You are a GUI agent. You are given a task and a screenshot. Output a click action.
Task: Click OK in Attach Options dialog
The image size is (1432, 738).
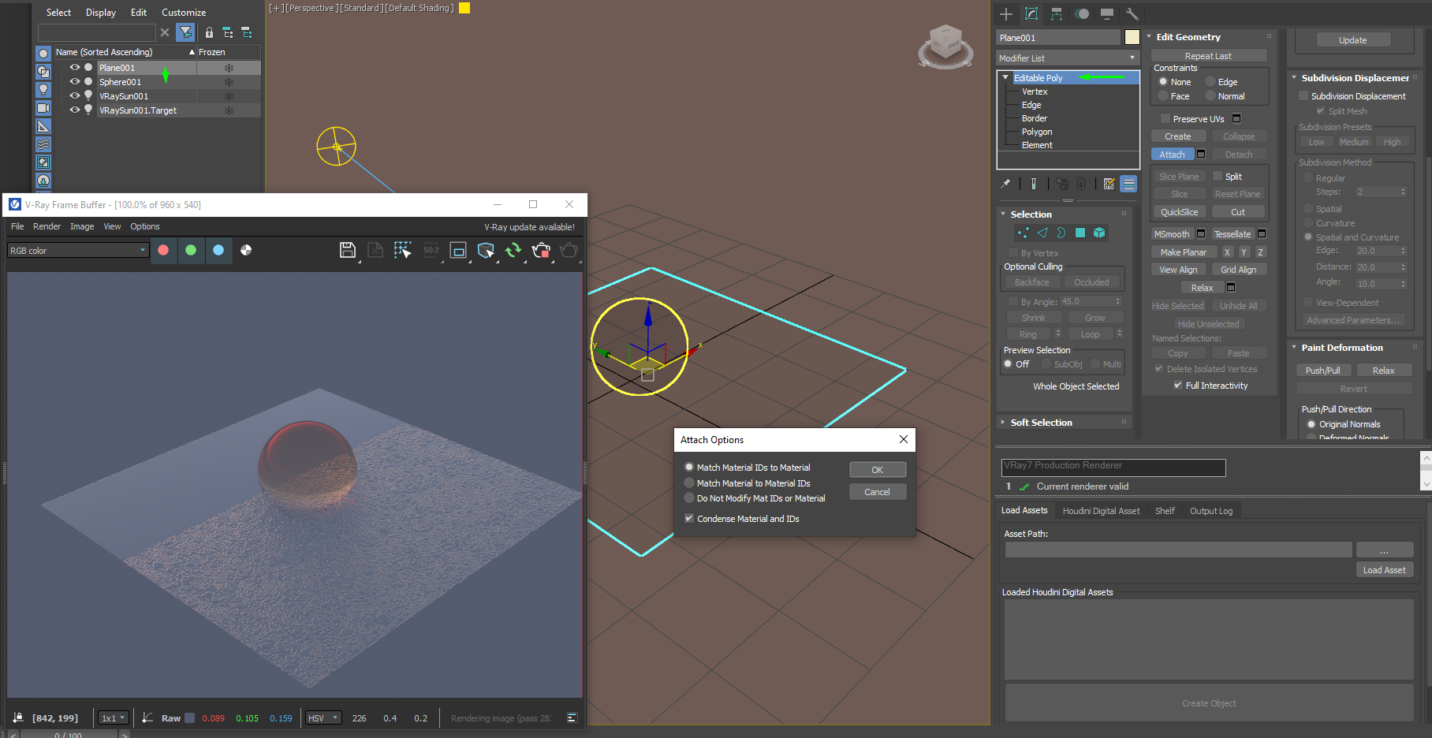pyautogui.click(x=877, y=470)
